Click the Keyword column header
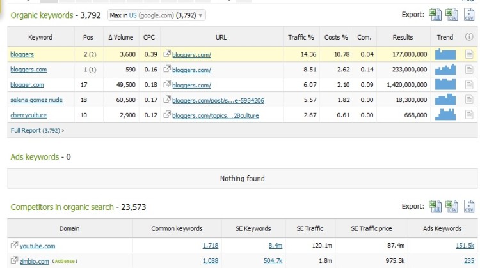The image size is (480, 268). [x=40, y=37]
